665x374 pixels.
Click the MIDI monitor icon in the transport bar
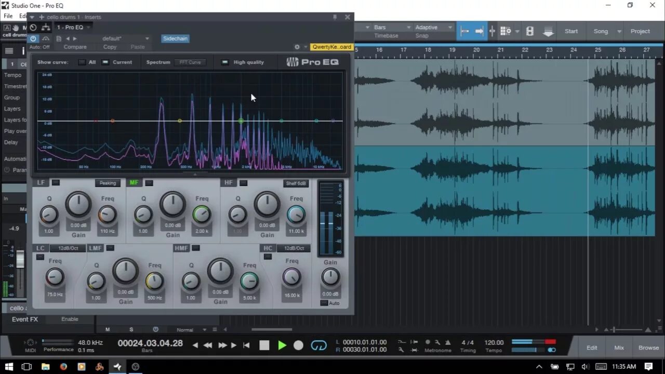coord(30,342)
